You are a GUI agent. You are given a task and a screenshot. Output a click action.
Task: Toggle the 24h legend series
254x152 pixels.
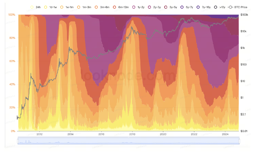[x=32, y=7]
